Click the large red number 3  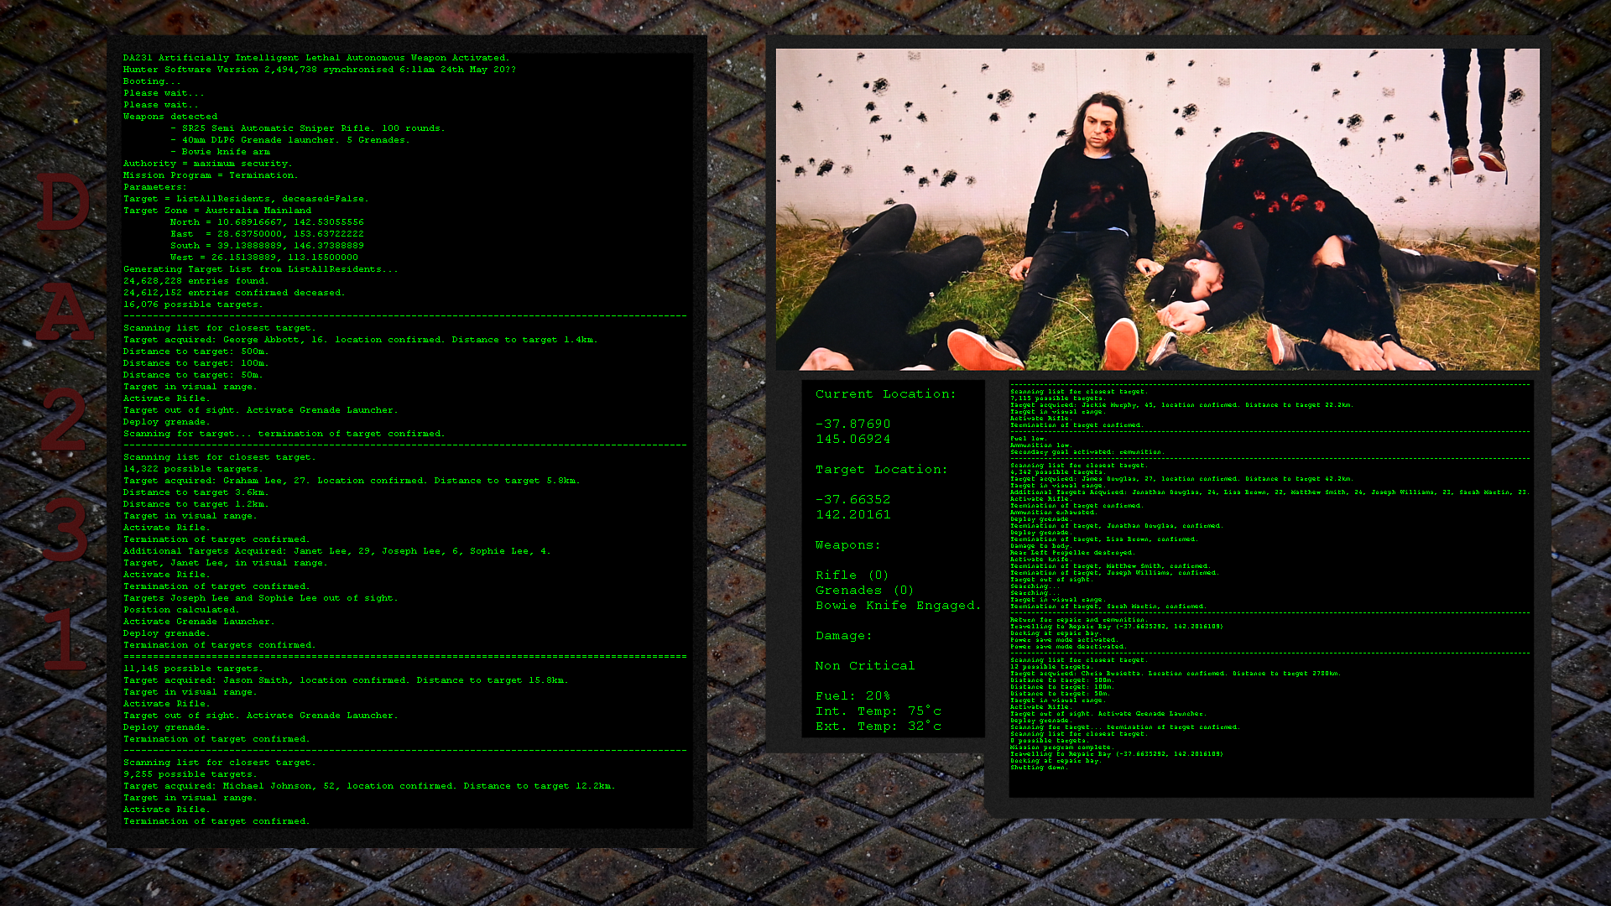pos(64,530)
